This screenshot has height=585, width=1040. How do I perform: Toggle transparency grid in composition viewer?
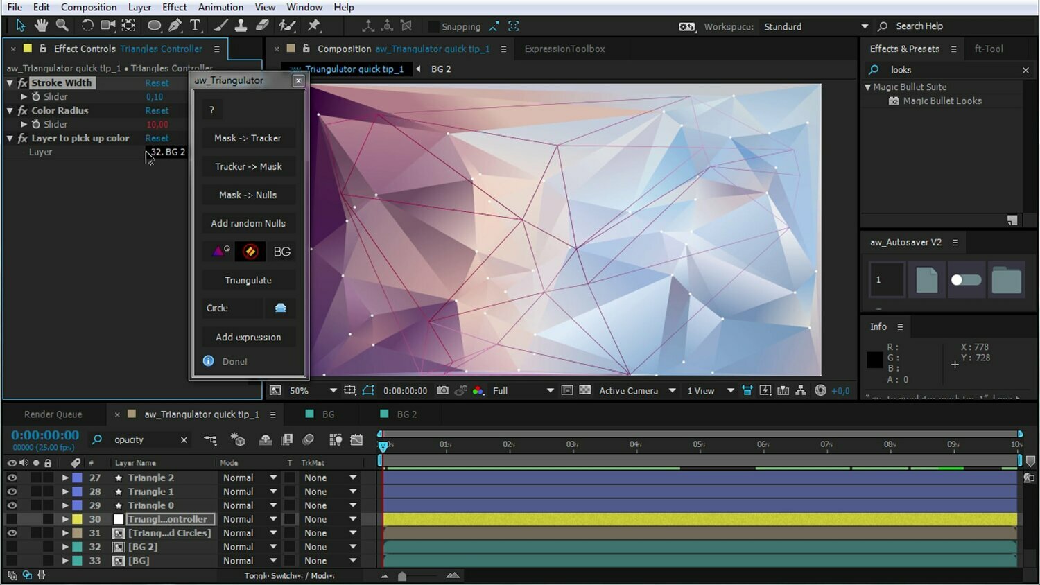click(584, 390)
